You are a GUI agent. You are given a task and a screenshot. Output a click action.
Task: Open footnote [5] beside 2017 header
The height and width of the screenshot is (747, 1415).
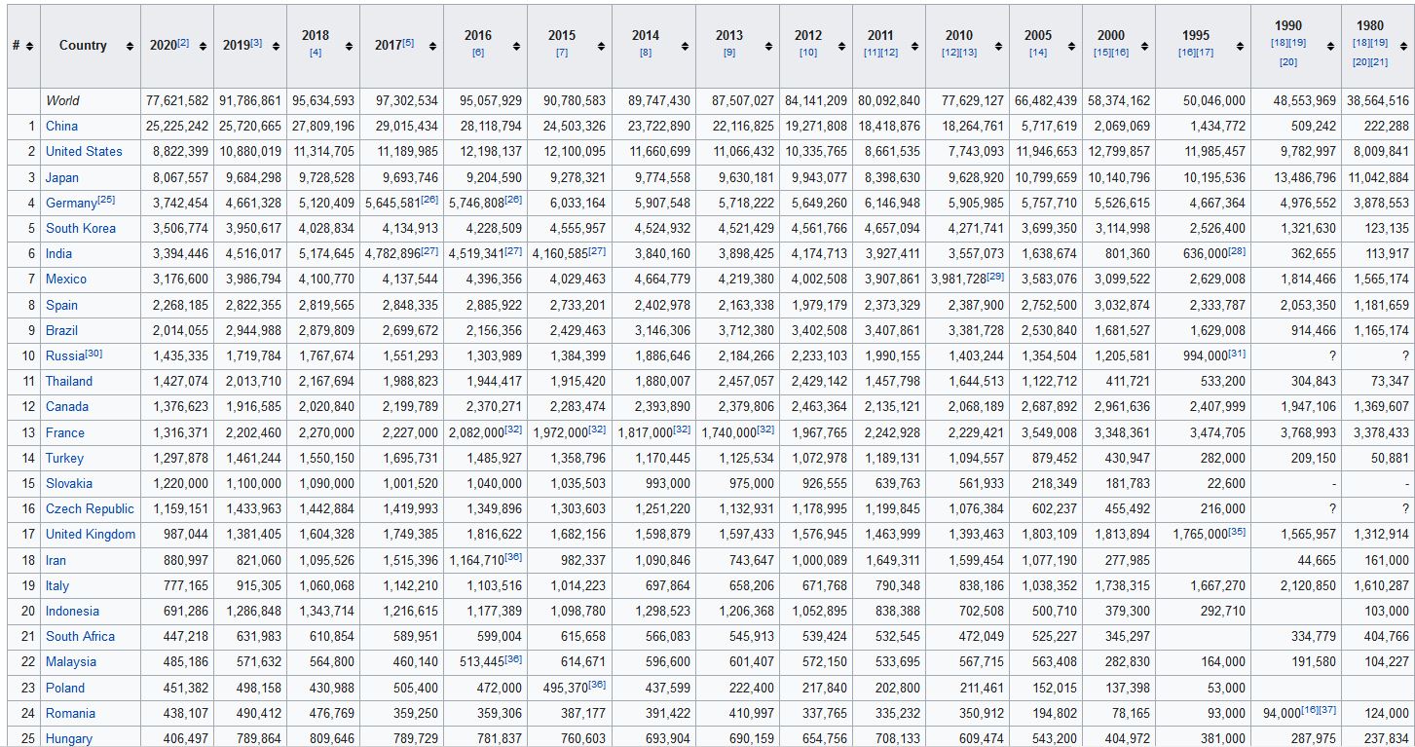pos(408,43)
